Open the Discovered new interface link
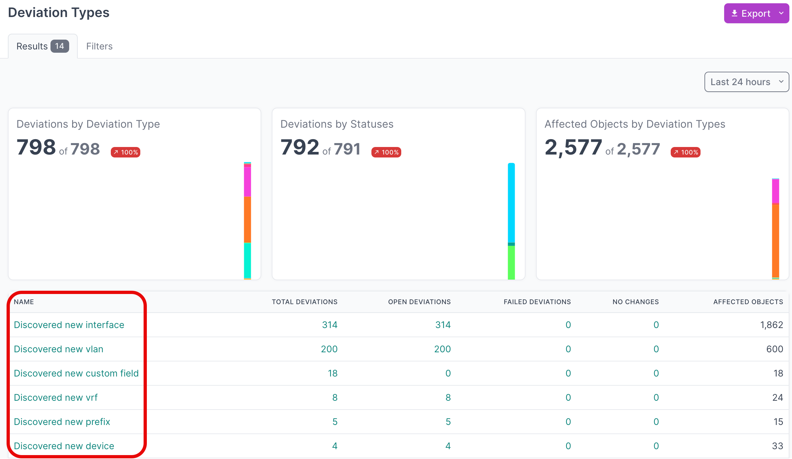Viewport: 792px width, 459px height. click(69, 325)
